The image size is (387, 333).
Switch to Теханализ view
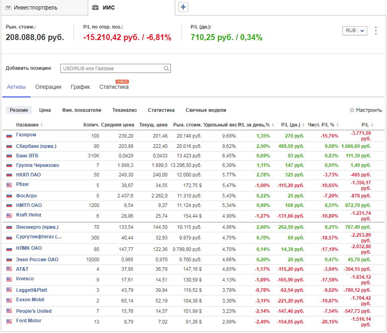pyautogui.click(x=124, y=110)
